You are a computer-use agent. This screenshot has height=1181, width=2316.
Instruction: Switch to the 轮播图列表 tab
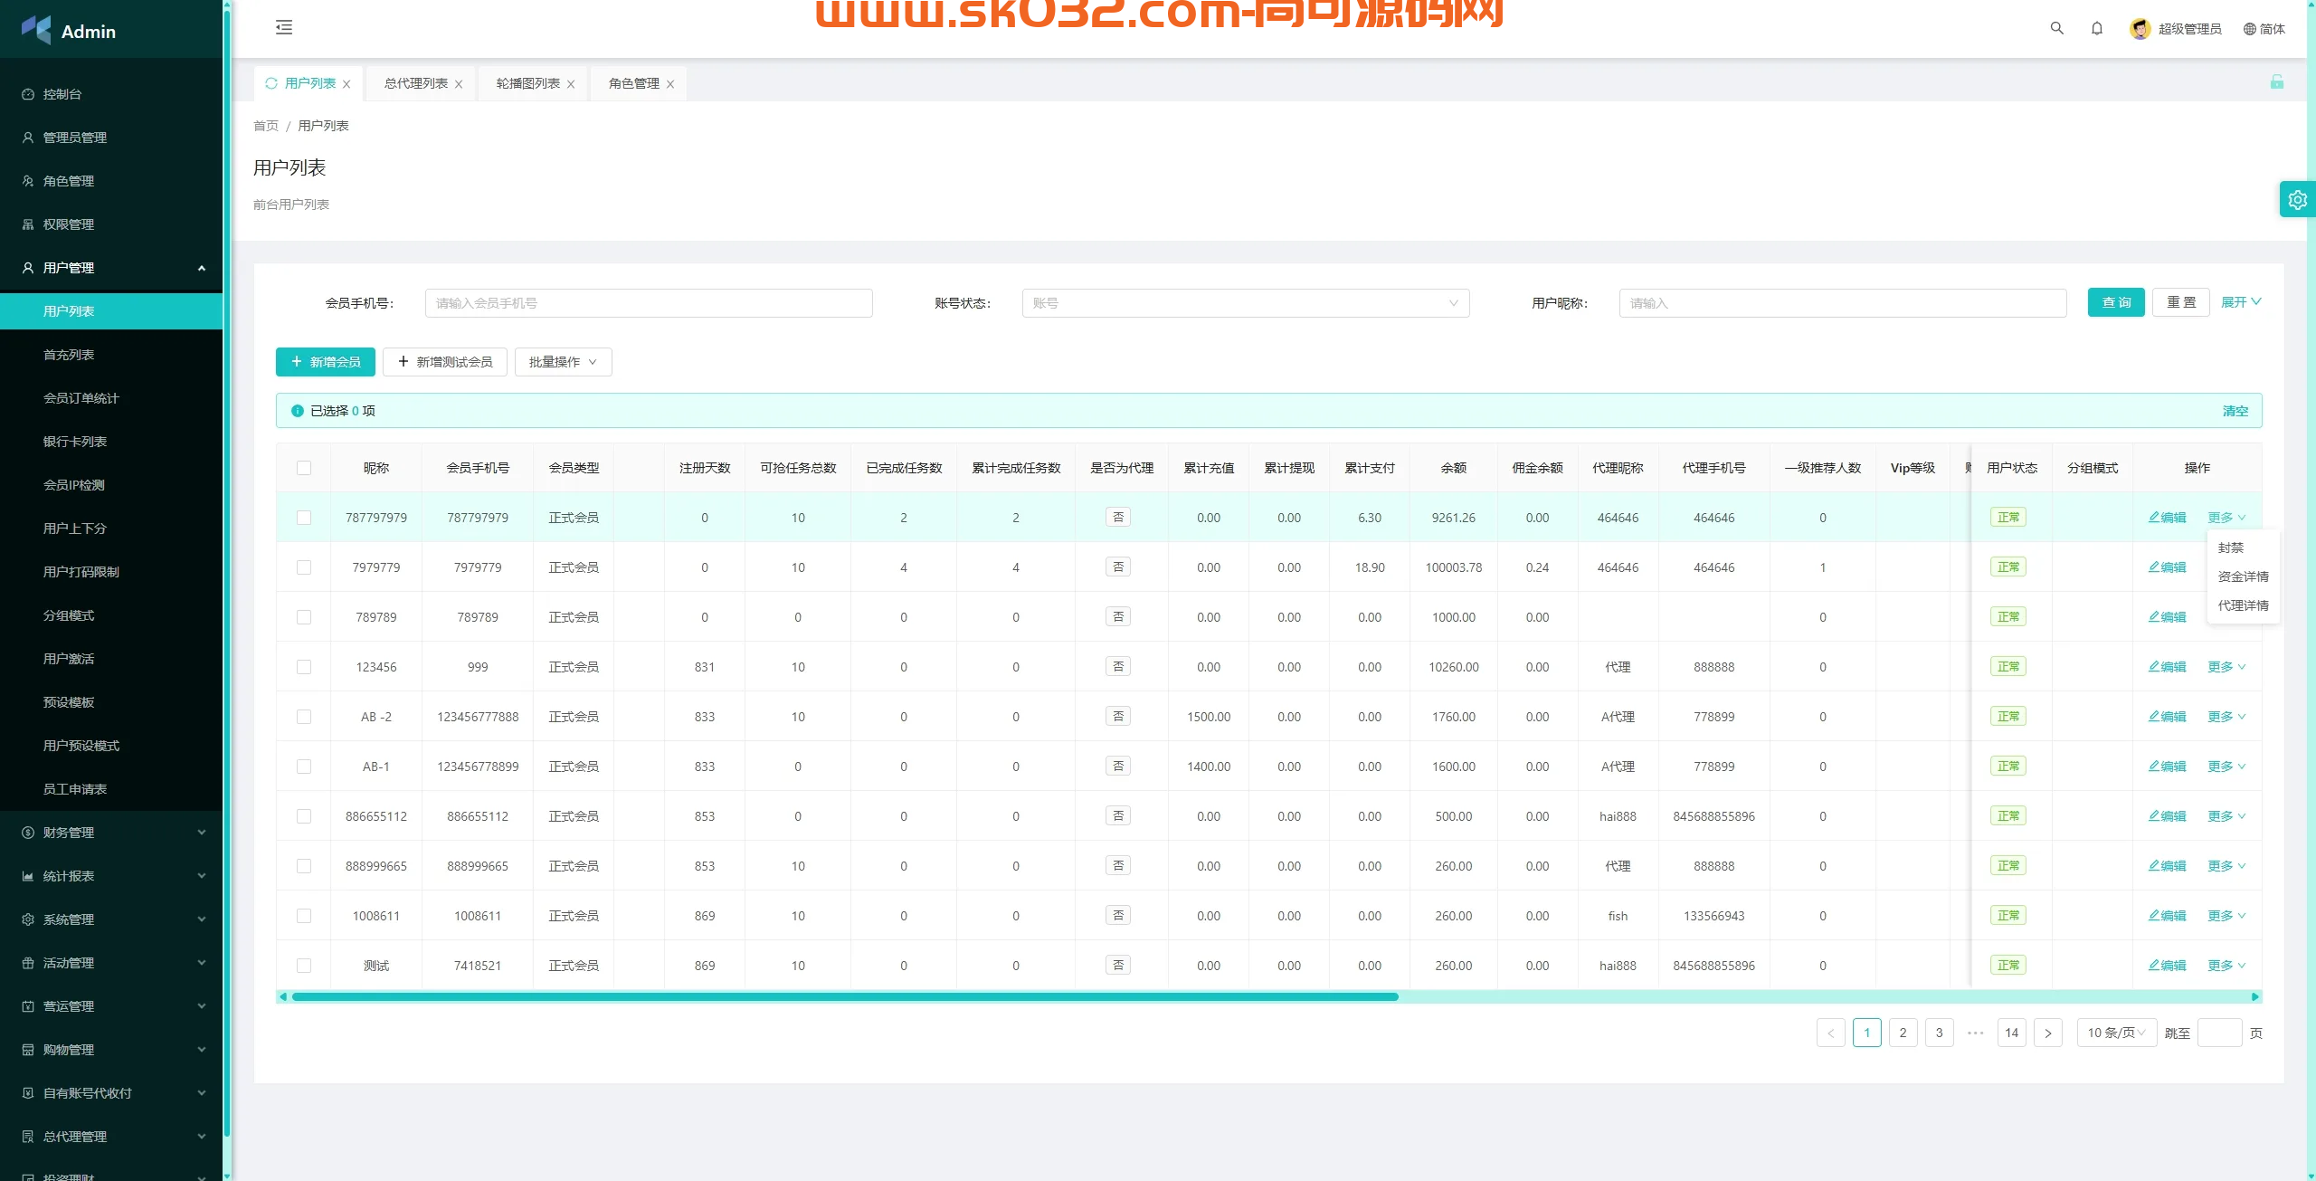coord(527,83)
